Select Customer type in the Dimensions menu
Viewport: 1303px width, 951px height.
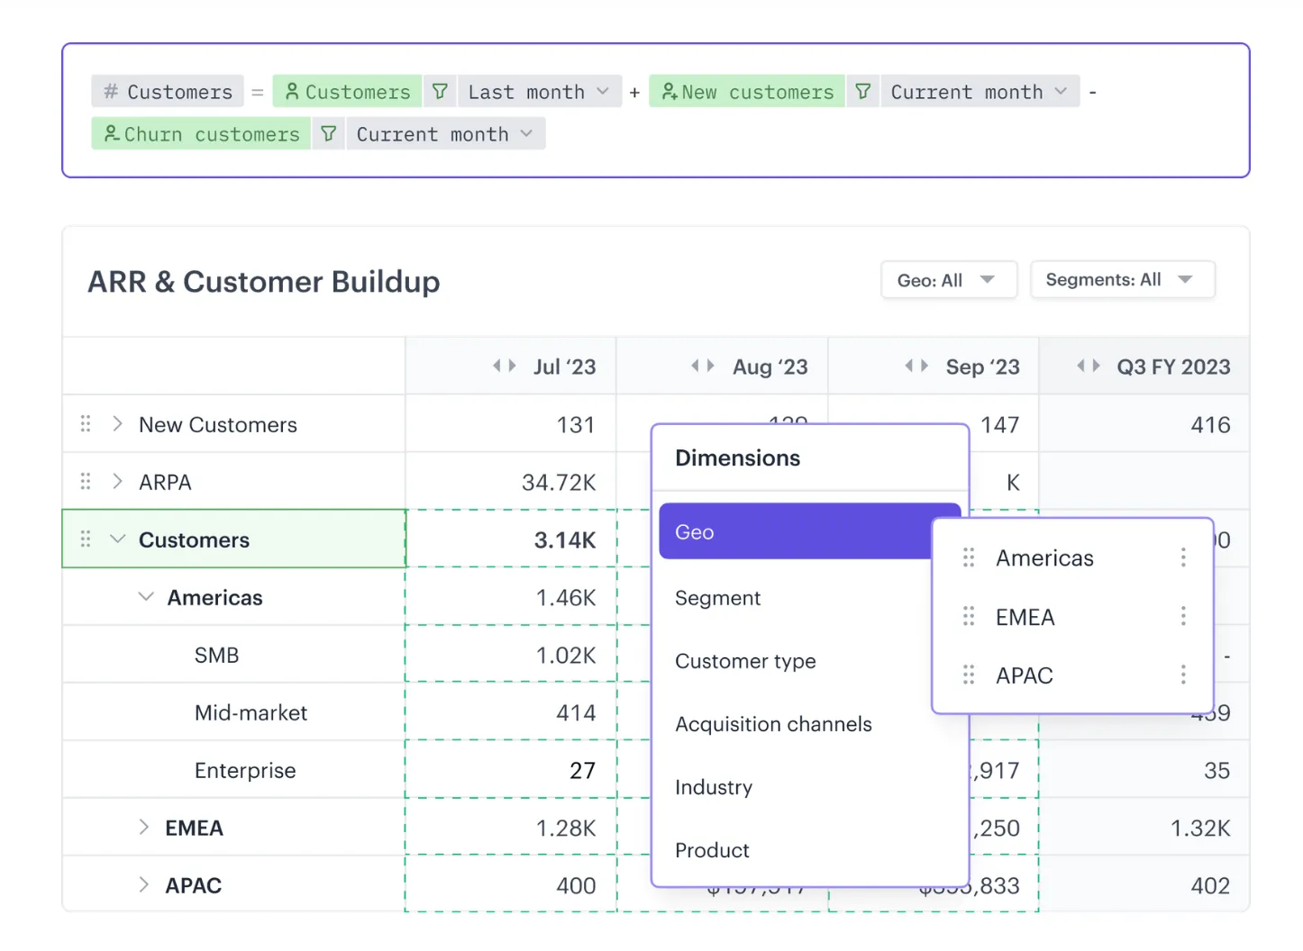[x=745, y=661]
